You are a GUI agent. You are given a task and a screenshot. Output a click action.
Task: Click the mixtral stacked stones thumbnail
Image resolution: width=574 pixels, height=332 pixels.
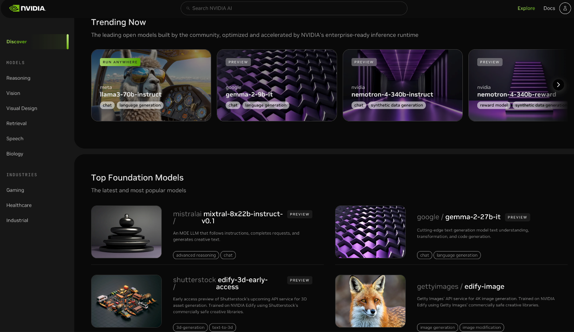(126, 232)
